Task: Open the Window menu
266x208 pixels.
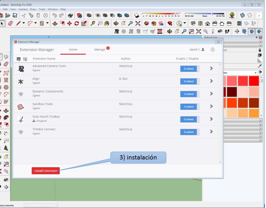Action: (x=52, y=9)
